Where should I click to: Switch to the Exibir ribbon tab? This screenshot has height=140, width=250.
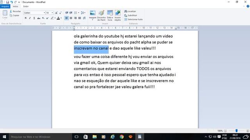coord(26,6)
